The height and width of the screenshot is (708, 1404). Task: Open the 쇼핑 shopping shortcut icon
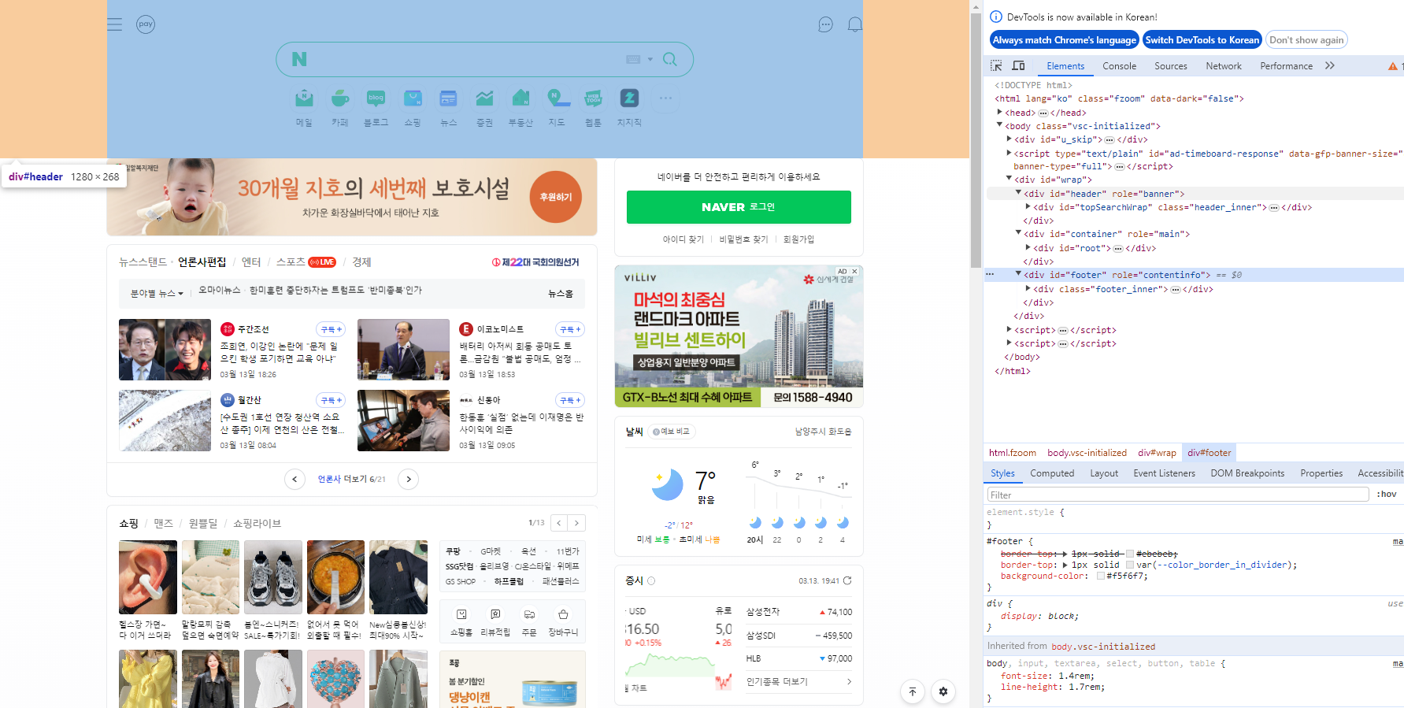(x=413, y=98)
